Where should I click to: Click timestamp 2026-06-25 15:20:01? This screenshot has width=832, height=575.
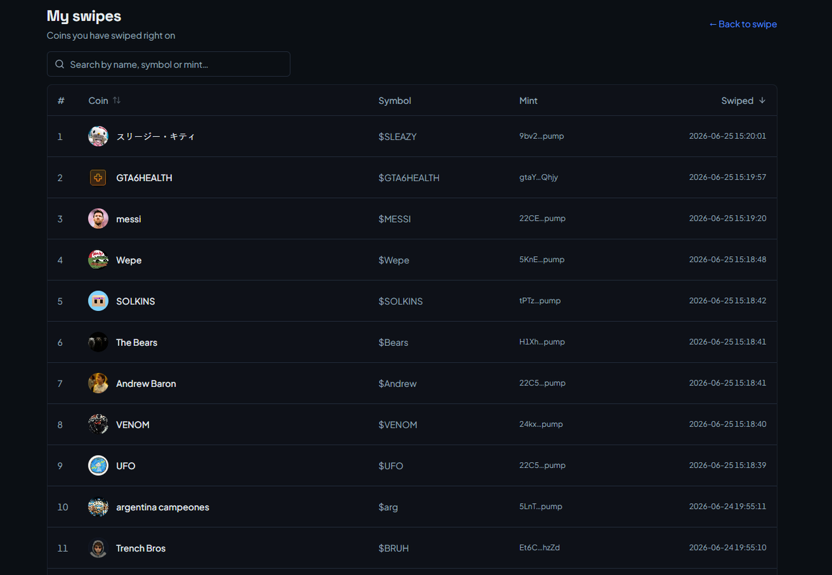click(727, 136)
